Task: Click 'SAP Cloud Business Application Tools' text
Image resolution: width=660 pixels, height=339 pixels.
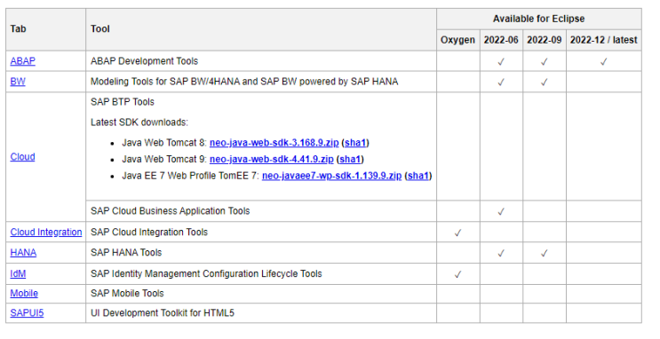Action: pos(170,210)
